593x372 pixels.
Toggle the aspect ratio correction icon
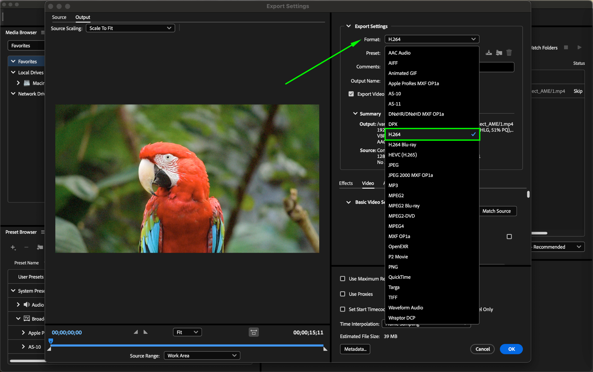click(254, 332)
